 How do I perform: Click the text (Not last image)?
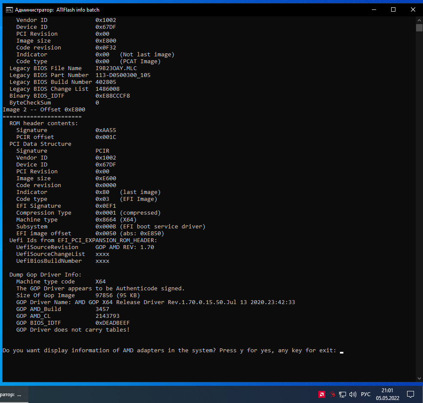click(147, 55)
